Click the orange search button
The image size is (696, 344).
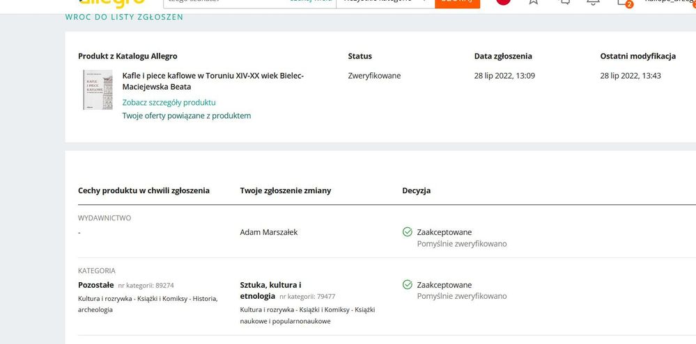point(457,3)
